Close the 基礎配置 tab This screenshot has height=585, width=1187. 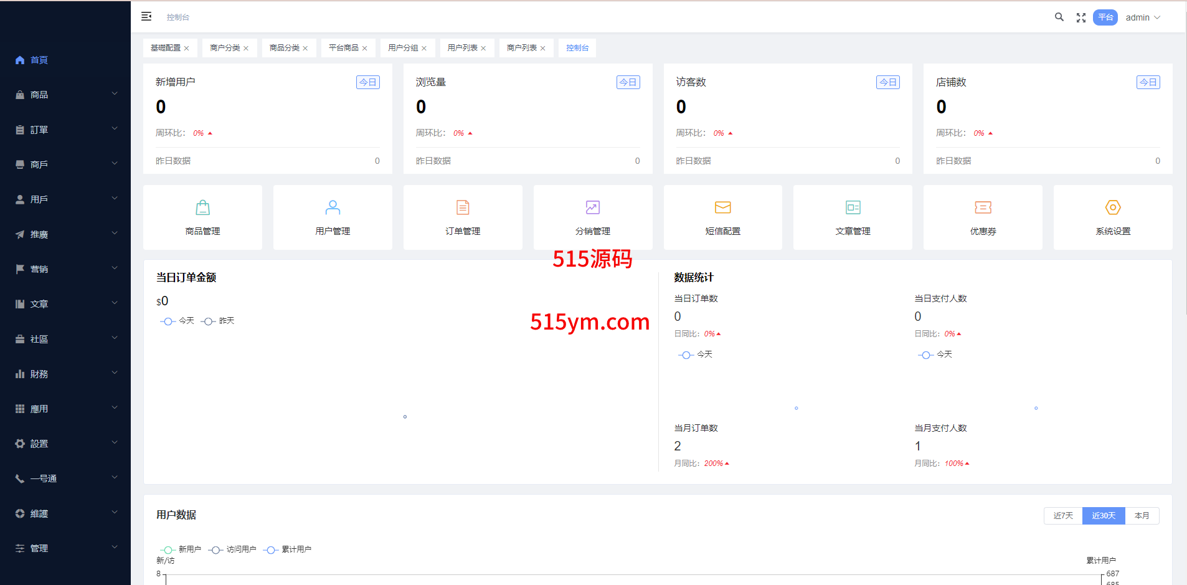[x=186, y=49]
